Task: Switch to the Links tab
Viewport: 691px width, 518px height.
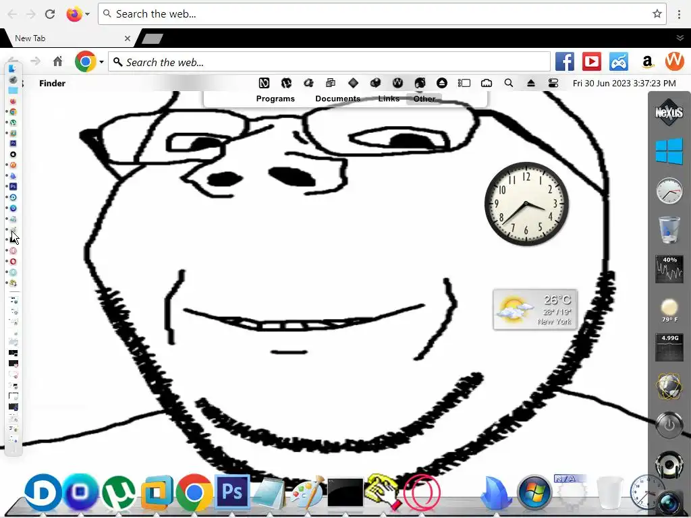Action: (389, 98)
